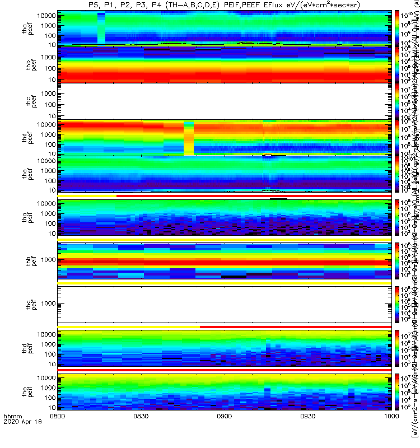The image size is (420, 448).
Task: Select the 'thb peef' panel label
Action: click(x=31, y=65)
